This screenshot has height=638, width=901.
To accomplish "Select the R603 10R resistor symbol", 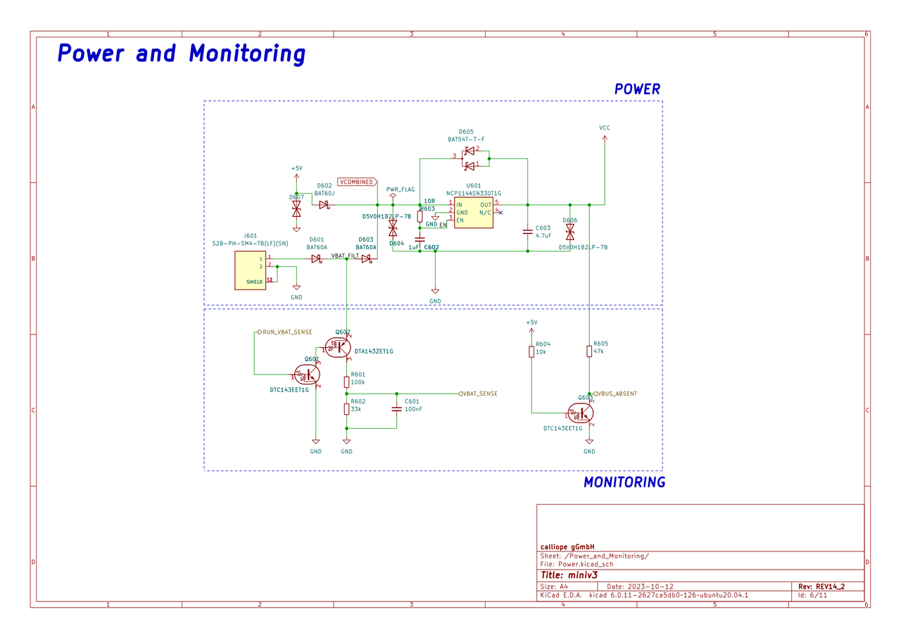I will (x=420, y=216).
